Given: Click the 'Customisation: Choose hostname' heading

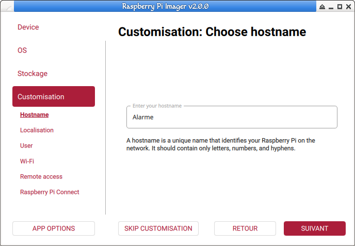Looking at the screenshot, I should [212, 31].
